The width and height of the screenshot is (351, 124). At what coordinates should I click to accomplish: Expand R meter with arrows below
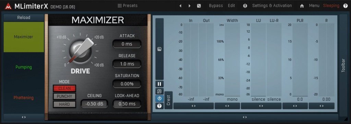[x=322, y=106]
